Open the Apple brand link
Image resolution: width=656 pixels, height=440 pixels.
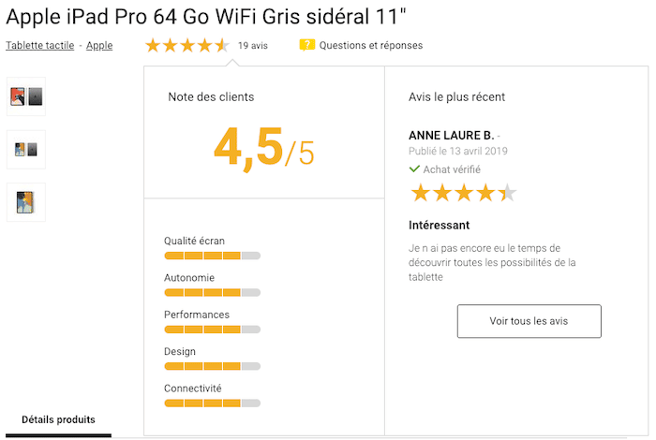click(99, 45)
